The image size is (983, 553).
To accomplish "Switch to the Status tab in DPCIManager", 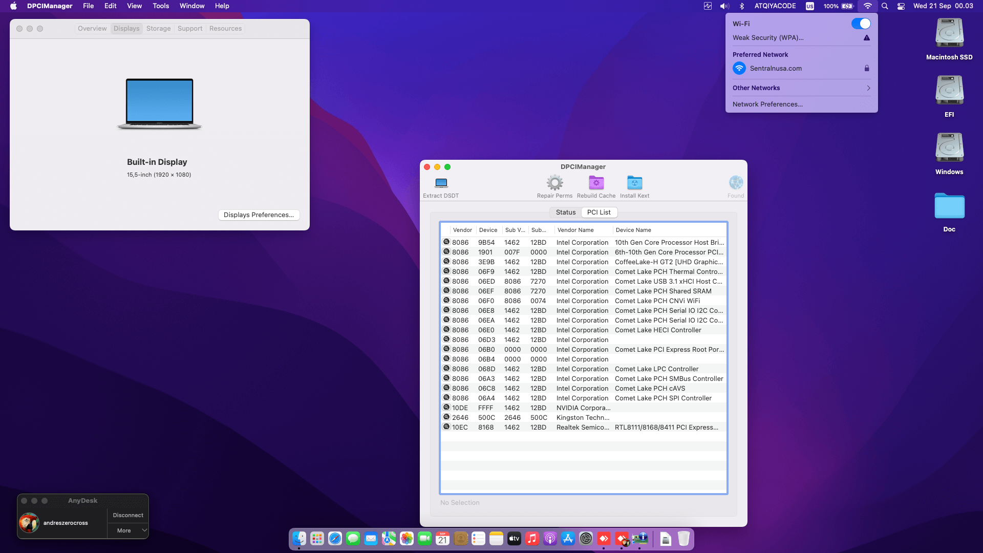I will point(566,212).
